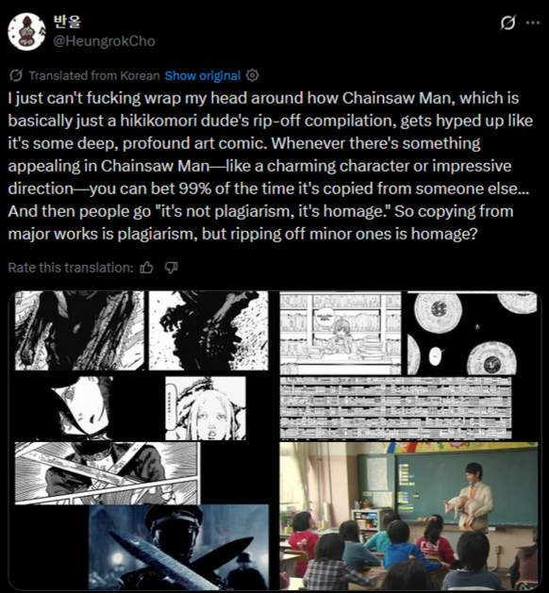
Task: Open the slashed-figure action manga panel
Action: tap(108, 473)
